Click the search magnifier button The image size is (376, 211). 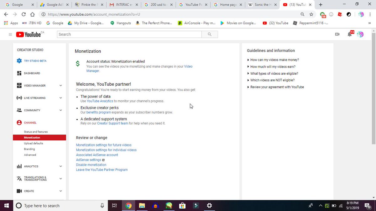210,34
